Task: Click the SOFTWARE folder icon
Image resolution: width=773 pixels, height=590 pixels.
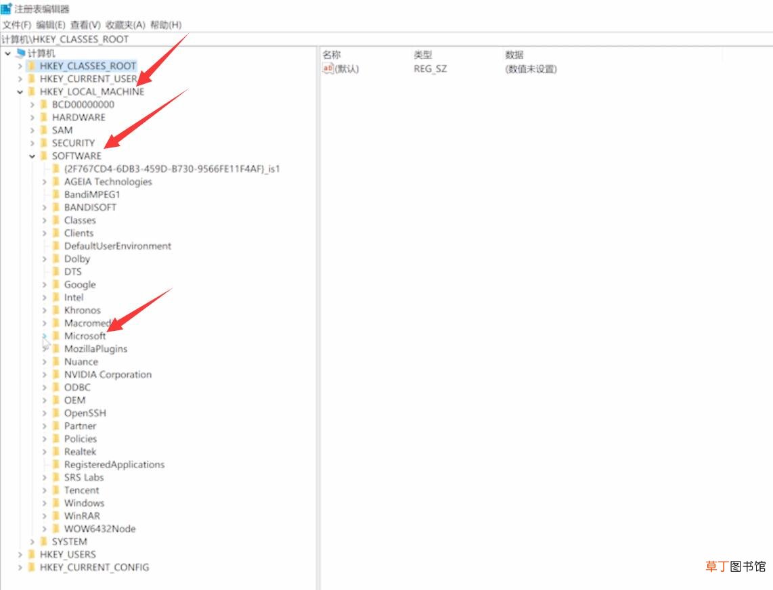Action: coord(44,156)
